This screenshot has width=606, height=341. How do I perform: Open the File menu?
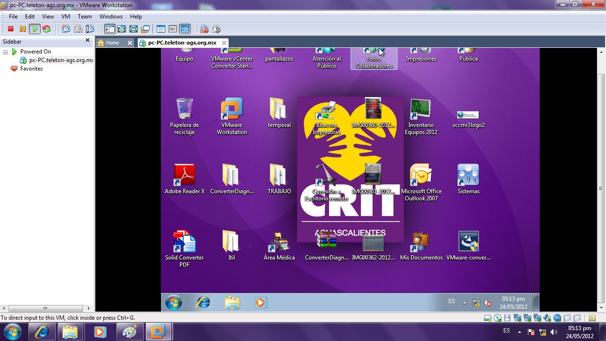point(13,17)
